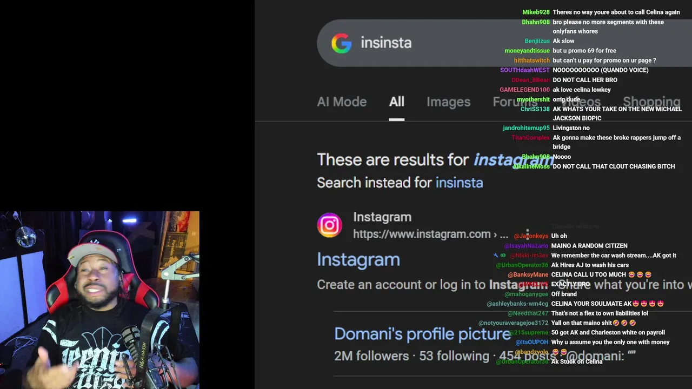Screen dimensions: 692x389
Task: Switch to the Shopping tab
Action: [x=651, y=102]
